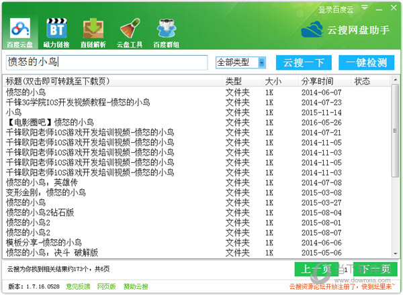The width and height of the screenshot is (403, 295).
Task: Open the 赞助云搜 link
Action: [x=136, y=286]
